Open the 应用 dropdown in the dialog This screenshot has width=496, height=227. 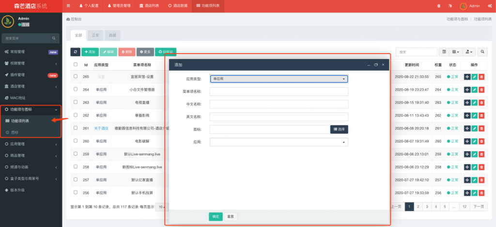(x=279, y=142)
